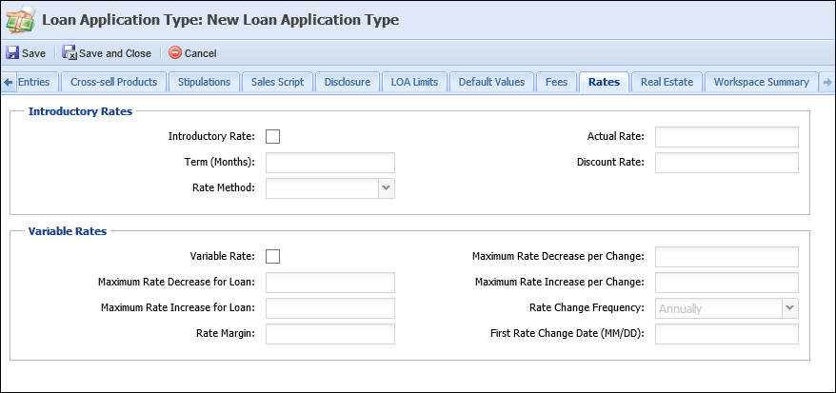This screenshot has height=393, width=836.
Task: Enable the Introductory Rate checkbox
Action: [272, 137]
